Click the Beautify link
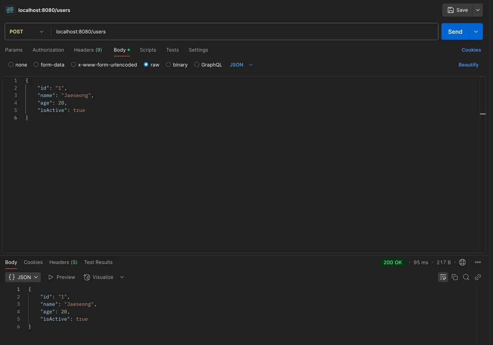The width and height of the screenshot is (493, 345). [468, 64]
